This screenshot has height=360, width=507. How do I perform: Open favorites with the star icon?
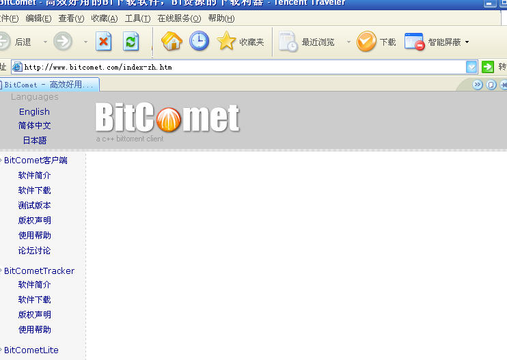coord(226,41)
